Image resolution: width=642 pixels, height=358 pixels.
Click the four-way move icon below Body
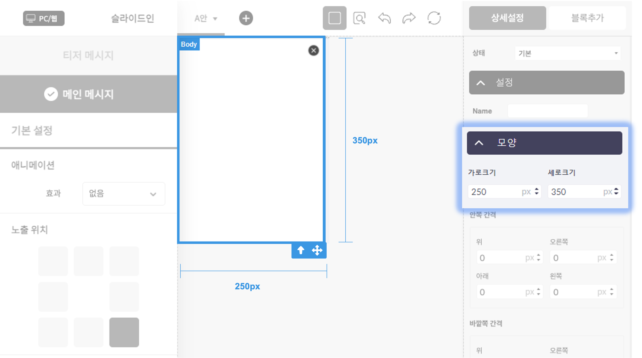317,250
